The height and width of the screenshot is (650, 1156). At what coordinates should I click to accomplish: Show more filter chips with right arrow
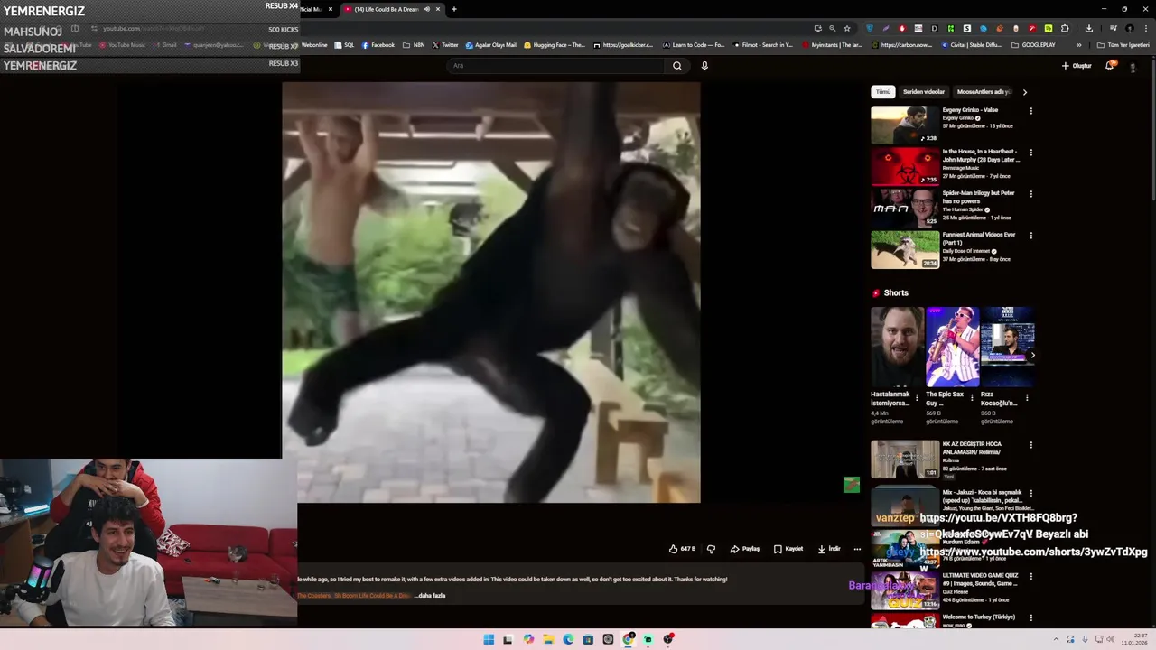click(1024, 92)
